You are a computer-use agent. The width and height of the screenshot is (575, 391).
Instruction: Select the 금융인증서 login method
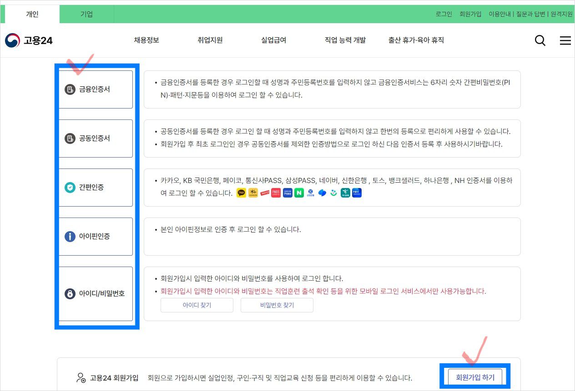(x=96, y=89)
